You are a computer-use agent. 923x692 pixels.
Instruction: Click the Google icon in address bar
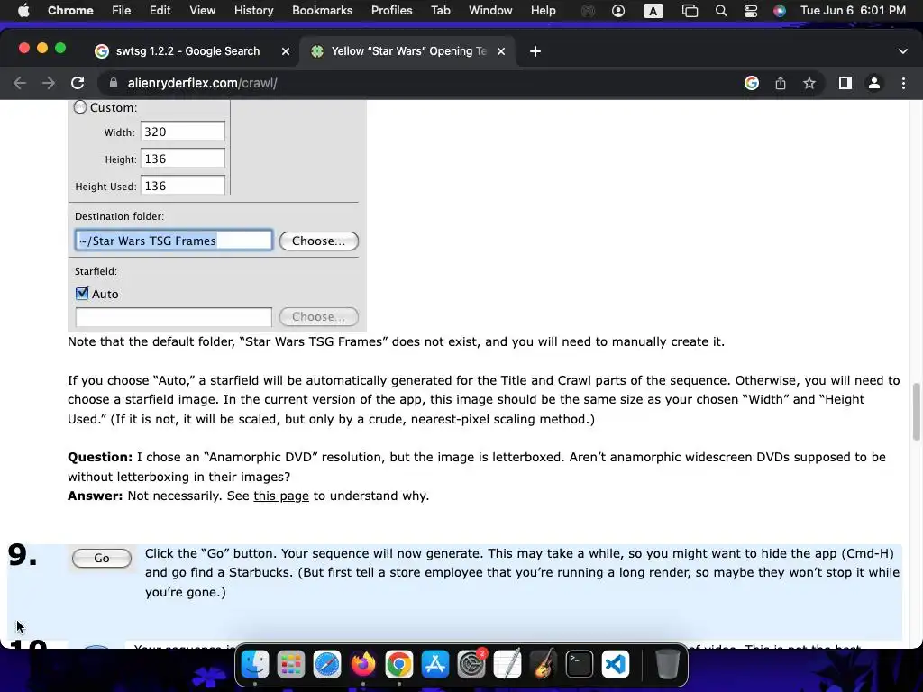(752, 83)
